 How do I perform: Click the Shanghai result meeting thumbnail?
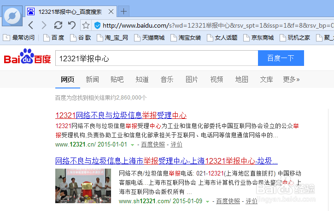[83, 186]
